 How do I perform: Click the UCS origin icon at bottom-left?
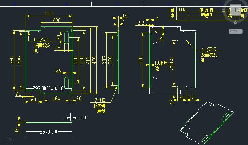(11, 139)
